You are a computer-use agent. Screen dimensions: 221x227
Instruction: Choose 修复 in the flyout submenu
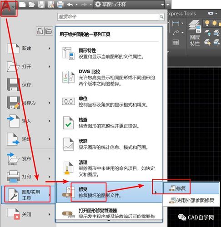click(191, 188)
